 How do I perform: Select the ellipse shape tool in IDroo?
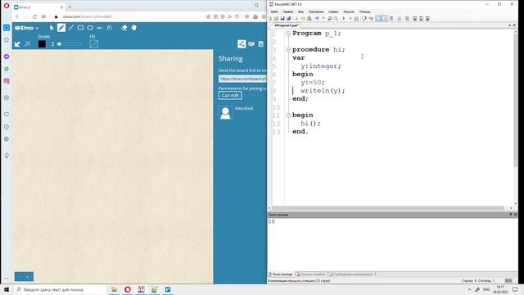point(90,28)
